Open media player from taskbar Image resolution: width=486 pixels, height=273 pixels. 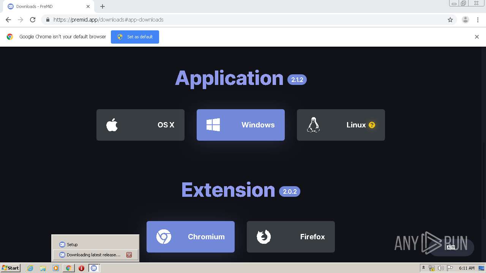click(x=56, y=268)
